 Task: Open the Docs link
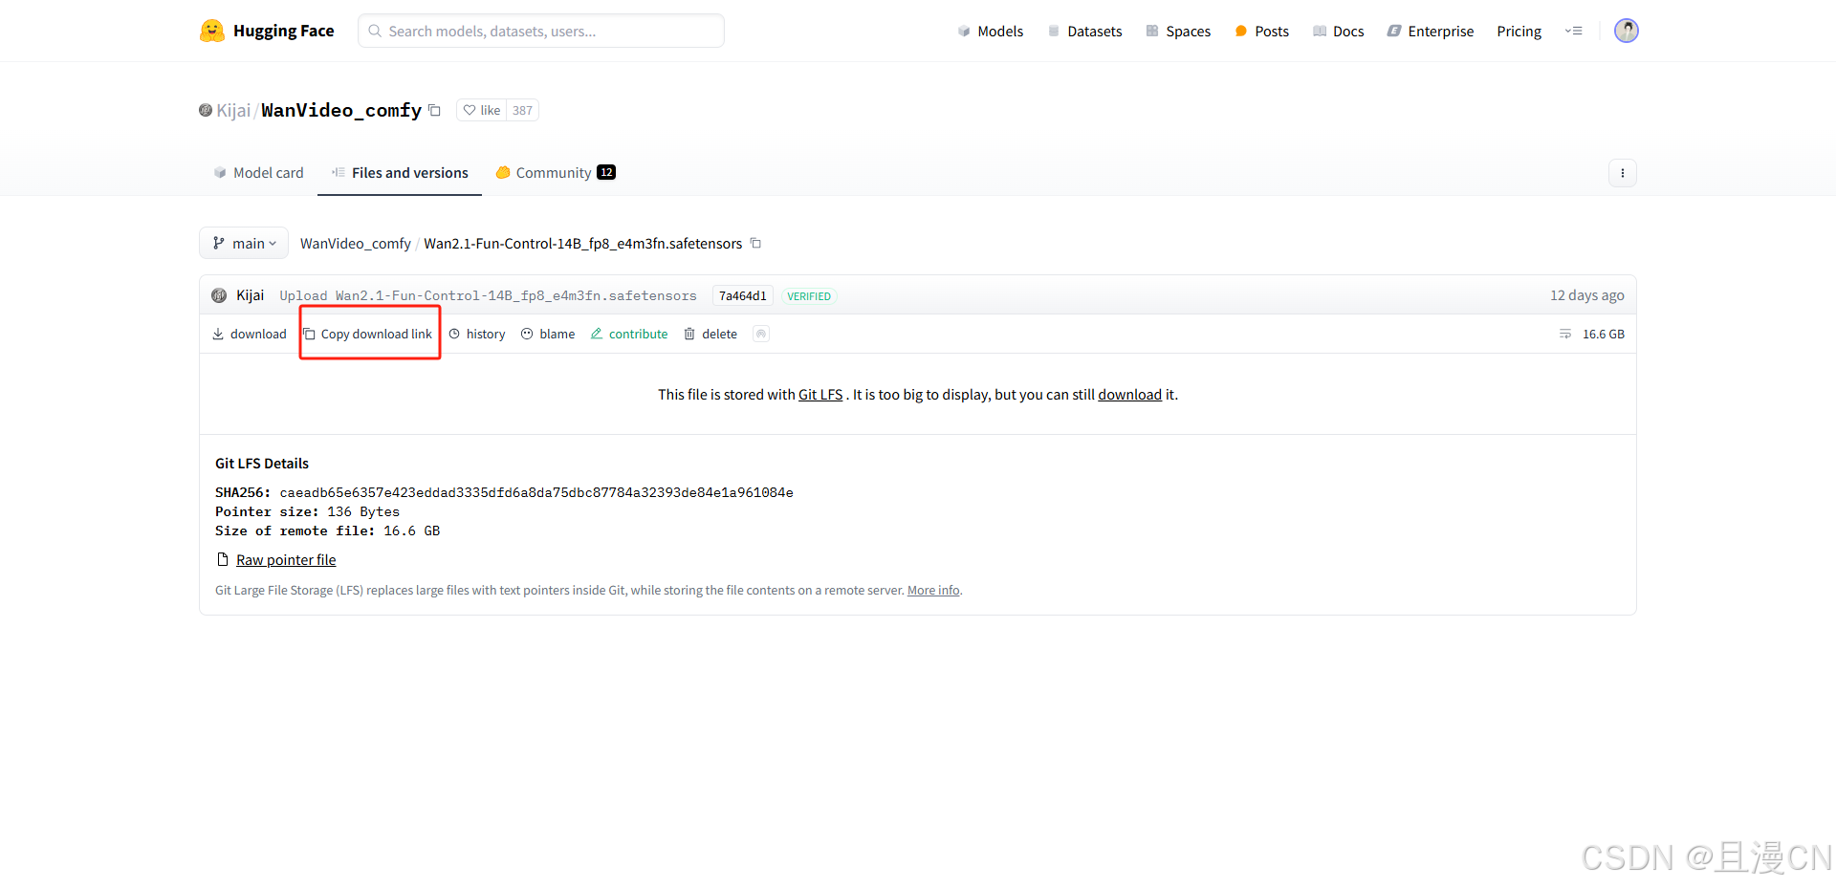[1339, 32]
